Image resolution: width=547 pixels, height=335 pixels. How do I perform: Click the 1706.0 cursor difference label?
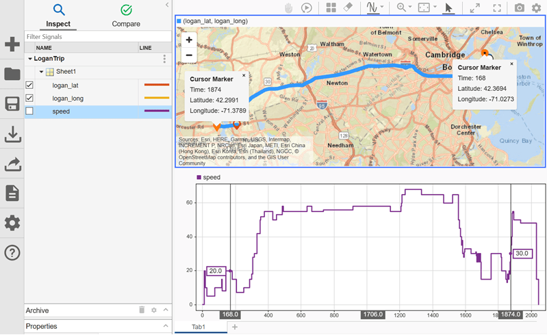(373, 314)
